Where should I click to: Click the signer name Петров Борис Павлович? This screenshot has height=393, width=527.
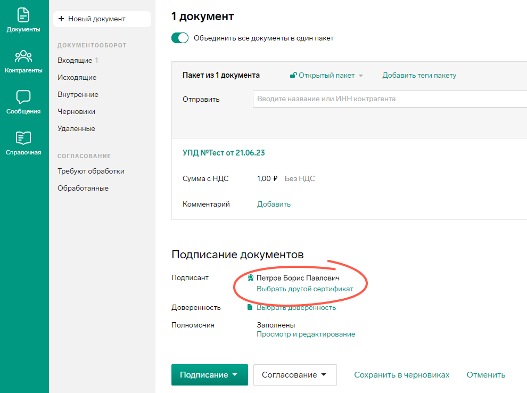[x=298, y=277]
